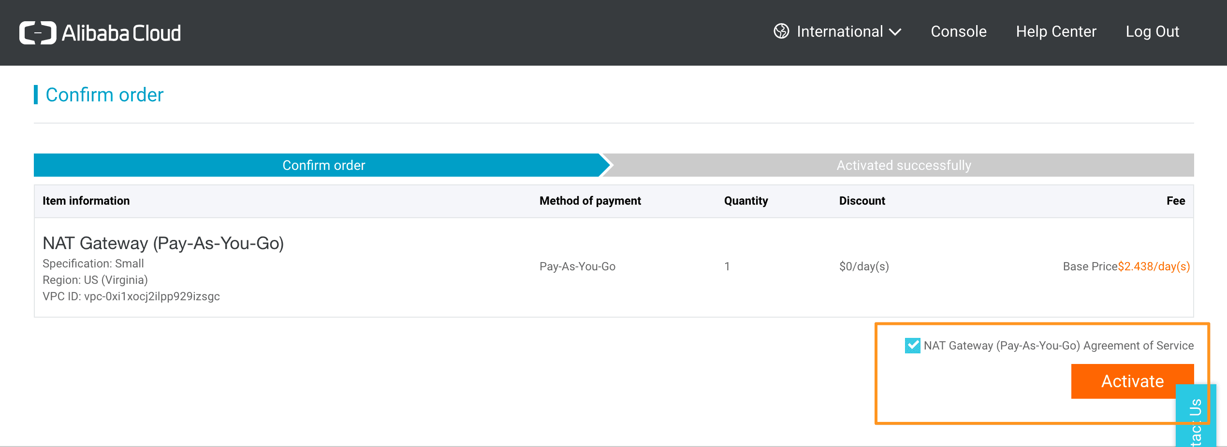This screenshot has height=447, width=1227.
Task: Click the VPC ID text line
Action: 131,296
